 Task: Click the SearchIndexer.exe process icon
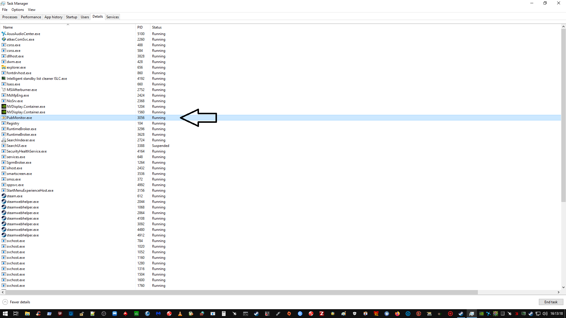[4, 140]
